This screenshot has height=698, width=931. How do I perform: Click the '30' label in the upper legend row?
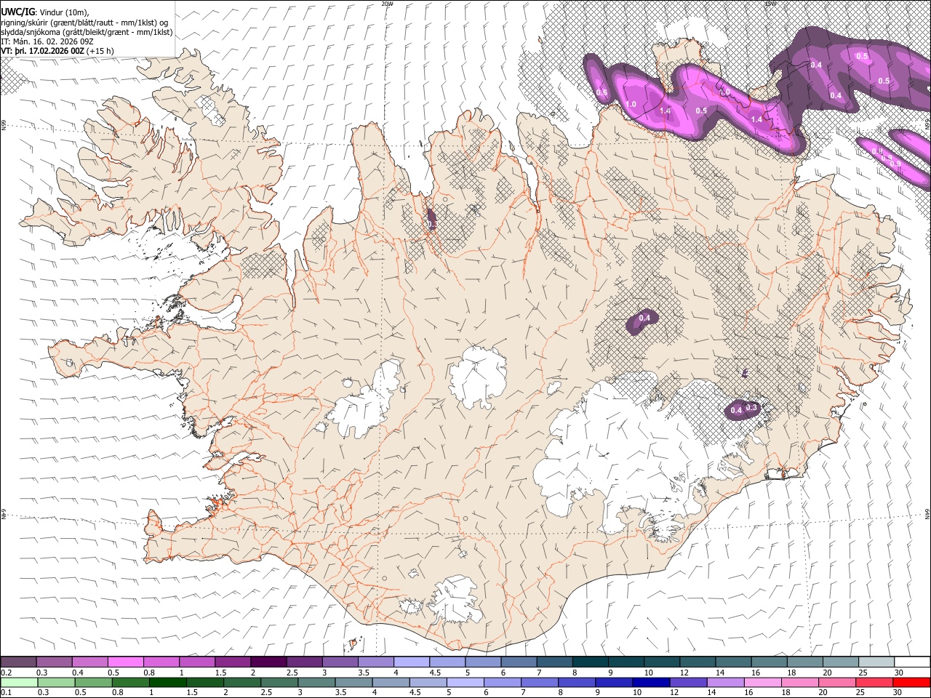click(898, 673)
